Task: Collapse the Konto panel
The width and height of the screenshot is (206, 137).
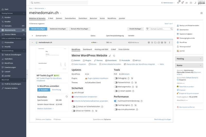Action: [x=201, y=65]
